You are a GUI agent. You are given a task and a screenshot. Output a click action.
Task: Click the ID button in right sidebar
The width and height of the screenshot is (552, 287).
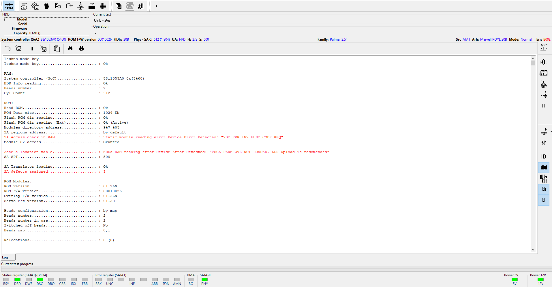point(544,156)
